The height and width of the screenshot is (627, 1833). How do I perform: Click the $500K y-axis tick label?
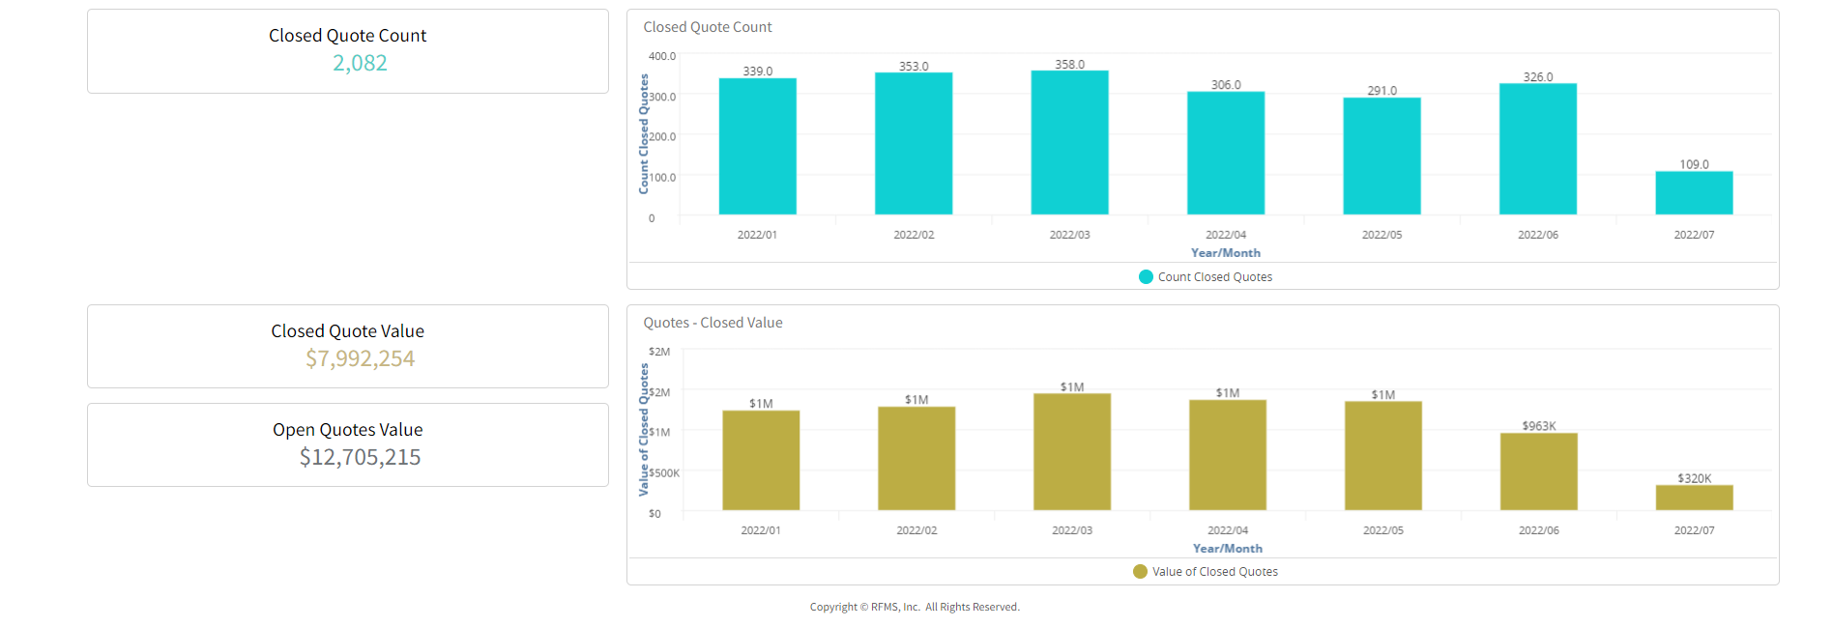tap(664, 473)
